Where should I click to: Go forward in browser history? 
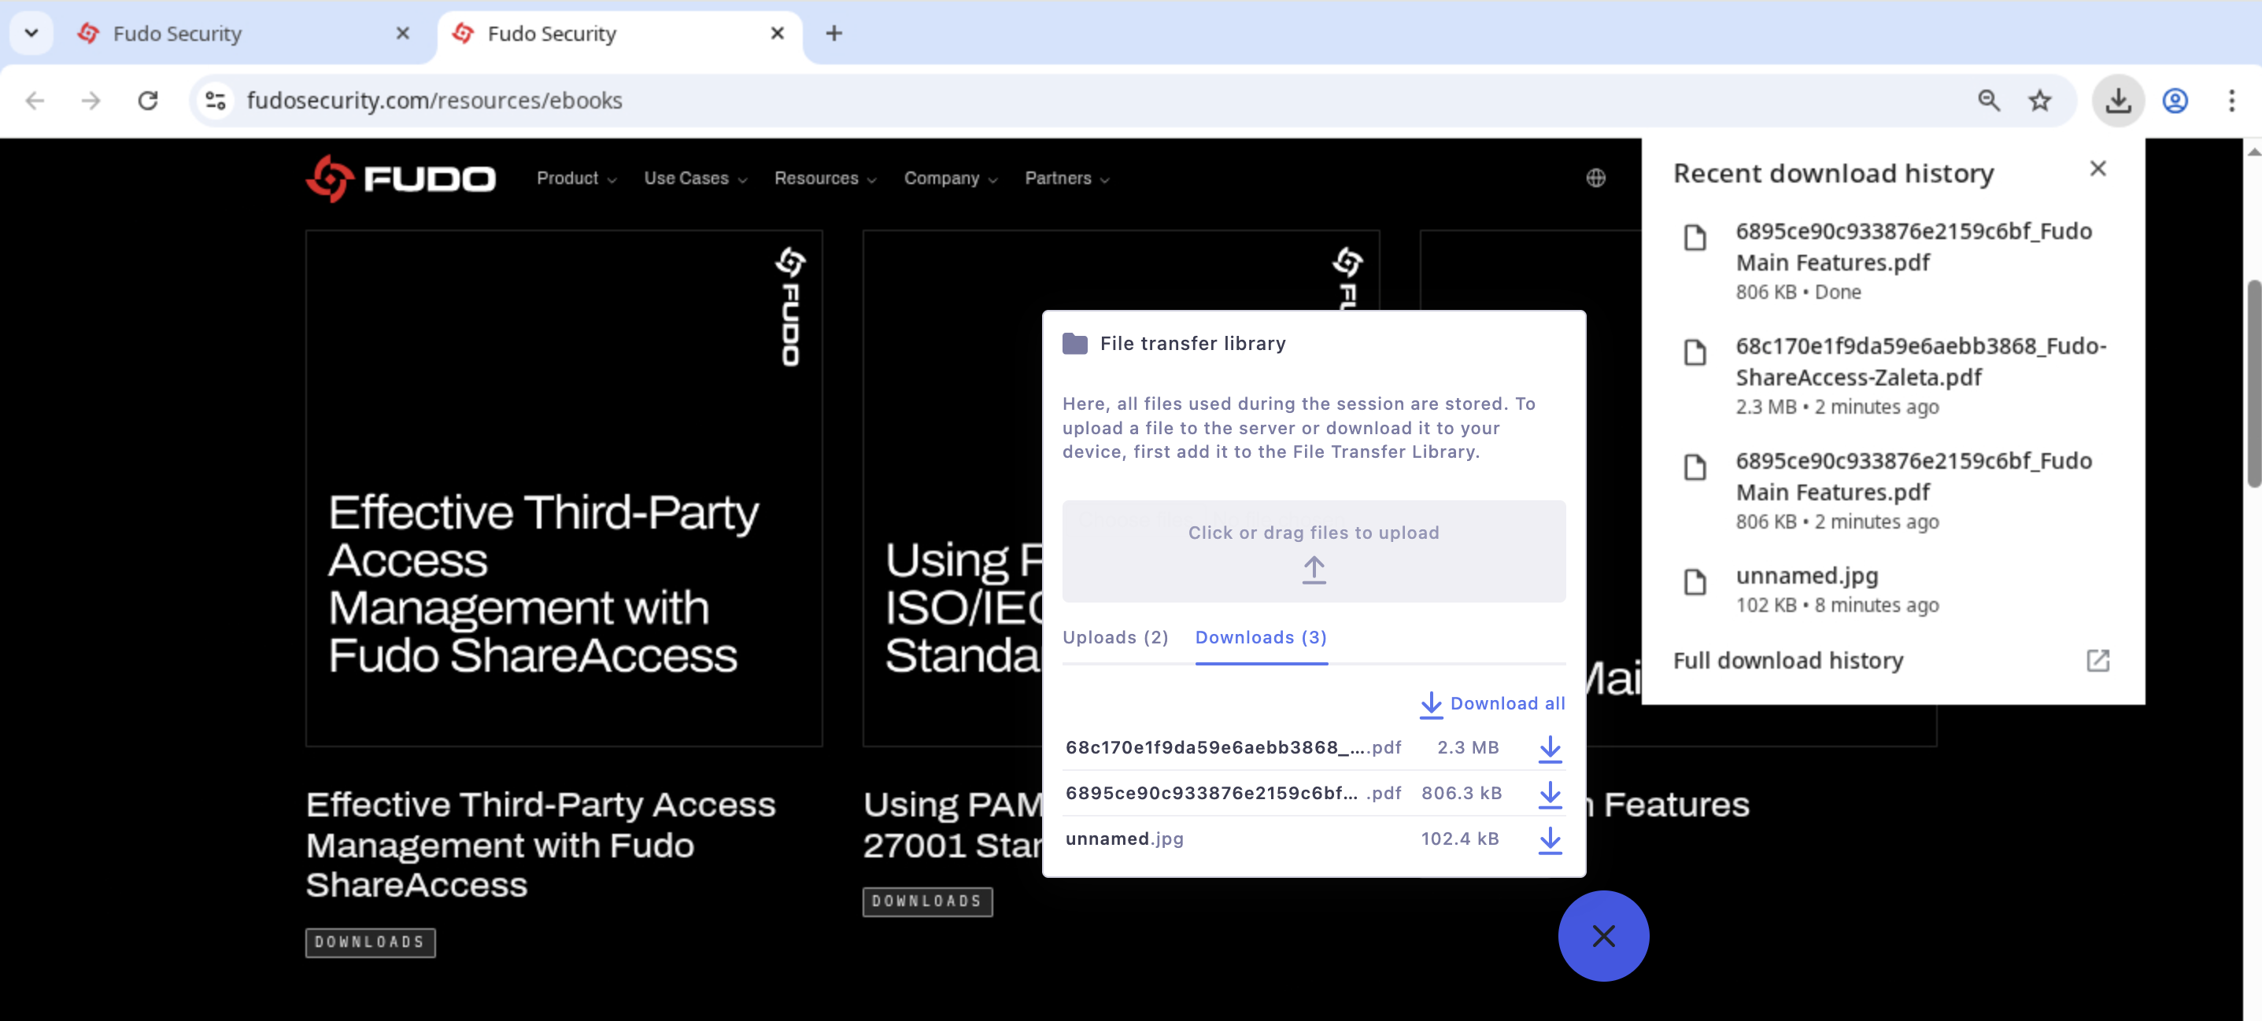click(91, 101)
